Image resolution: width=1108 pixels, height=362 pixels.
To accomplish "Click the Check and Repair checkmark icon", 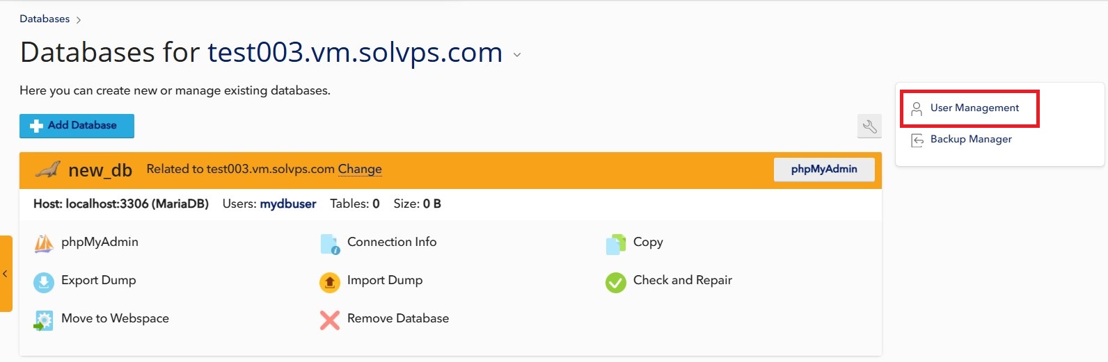I will tap(616, 282).
